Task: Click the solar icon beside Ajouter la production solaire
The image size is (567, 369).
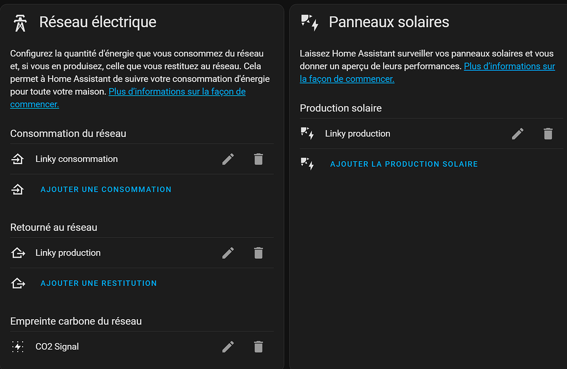Action: coord(307,164)
